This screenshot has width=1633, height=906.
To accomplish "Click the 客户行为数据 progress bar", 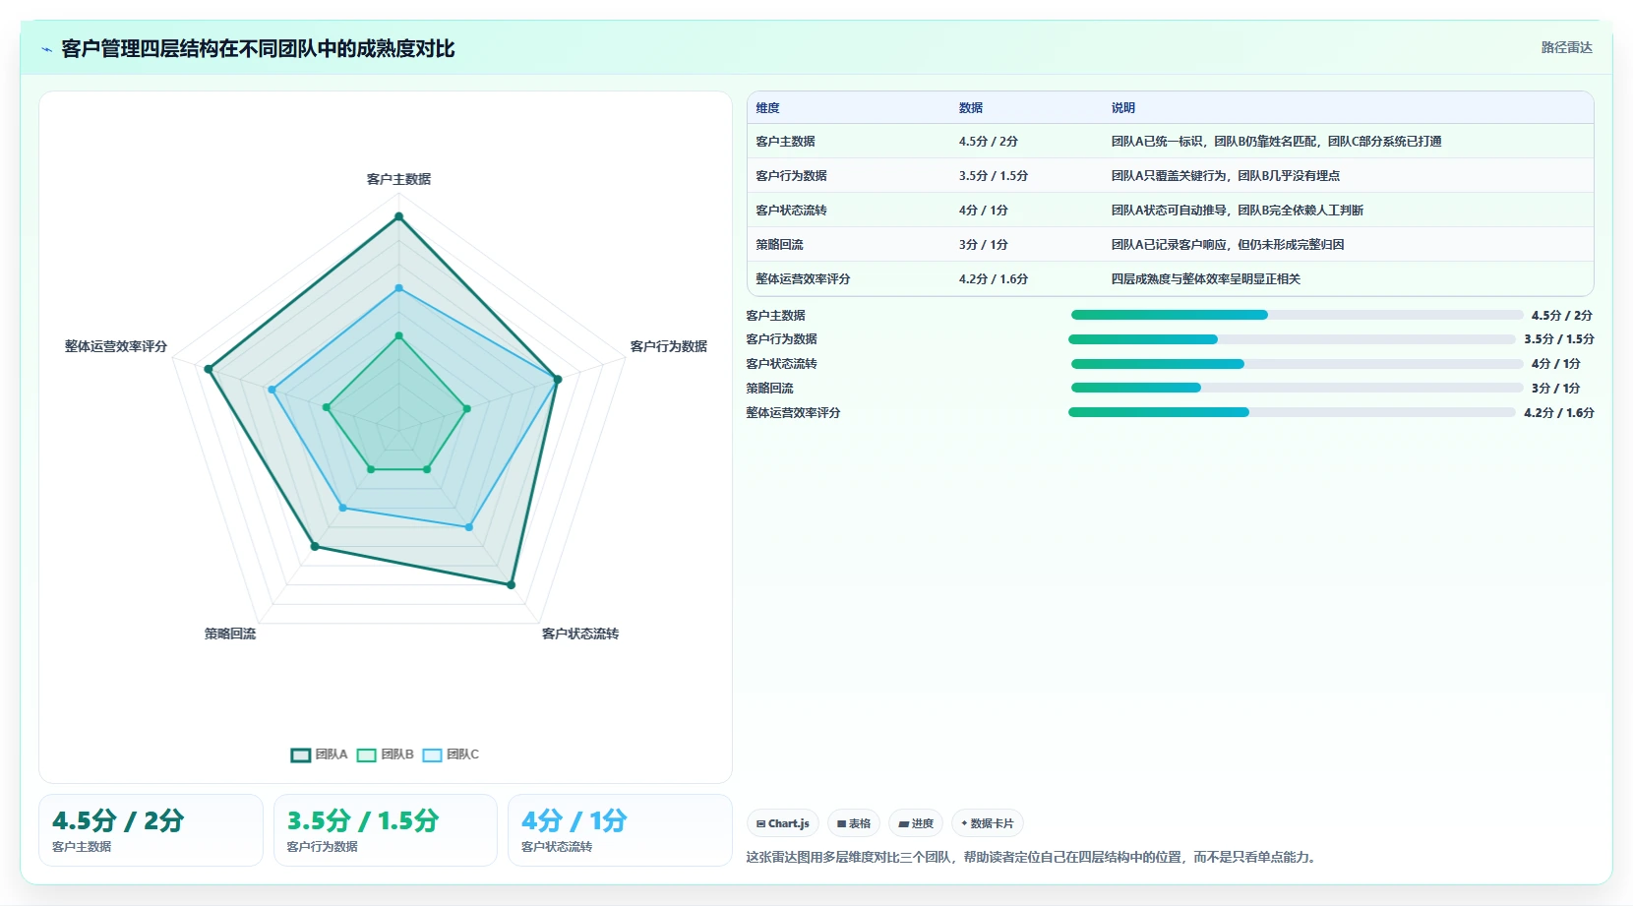I will (1292, 339).
